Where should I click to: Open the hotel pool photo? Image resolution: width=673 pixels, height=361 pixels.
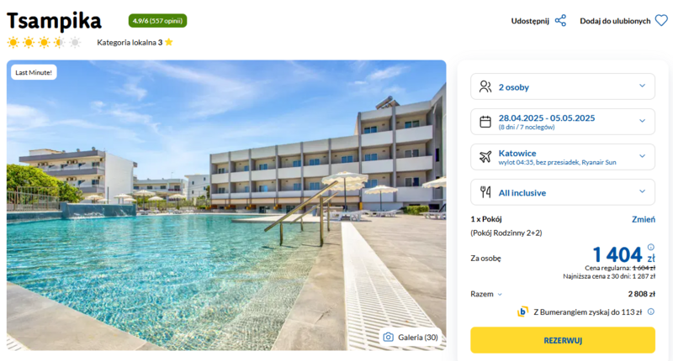(226, 205)
